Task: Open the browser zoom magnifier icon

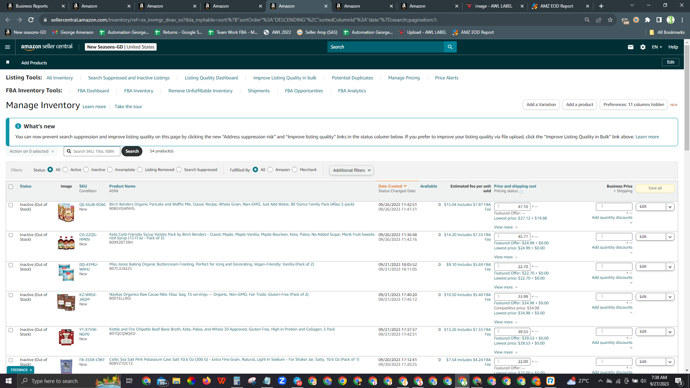Action: pyautogui.click(x=587, y=20)
